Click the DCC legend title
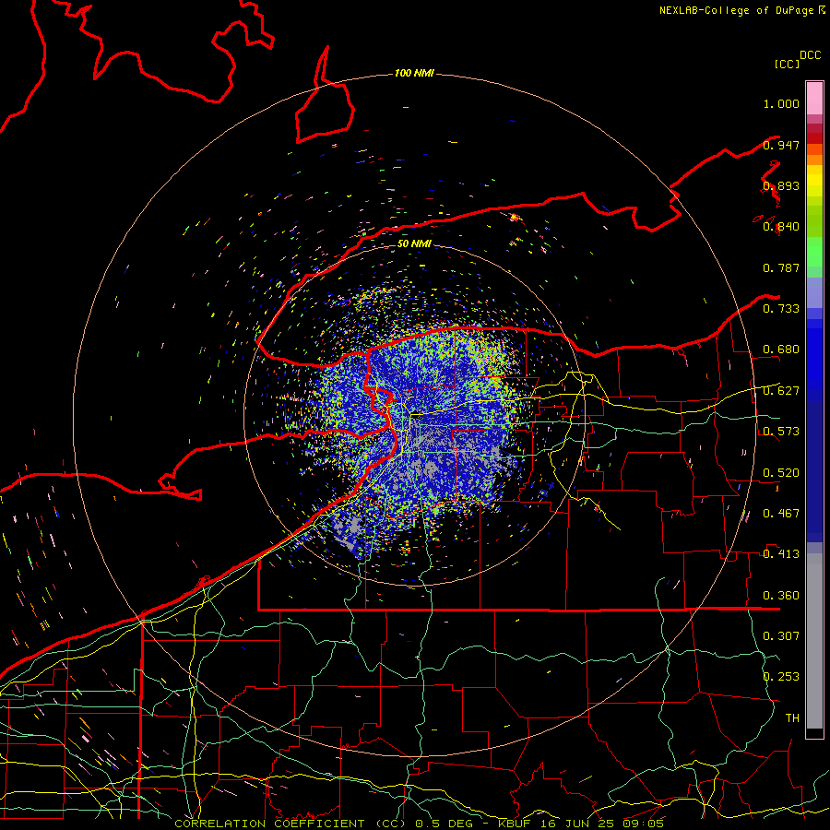The height and width of the screenshot is (830, 830). [811, 55]
